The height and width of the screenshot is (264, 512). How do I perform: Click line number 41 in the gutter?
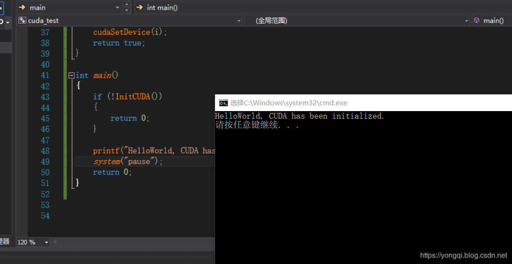tap(45, 76)
